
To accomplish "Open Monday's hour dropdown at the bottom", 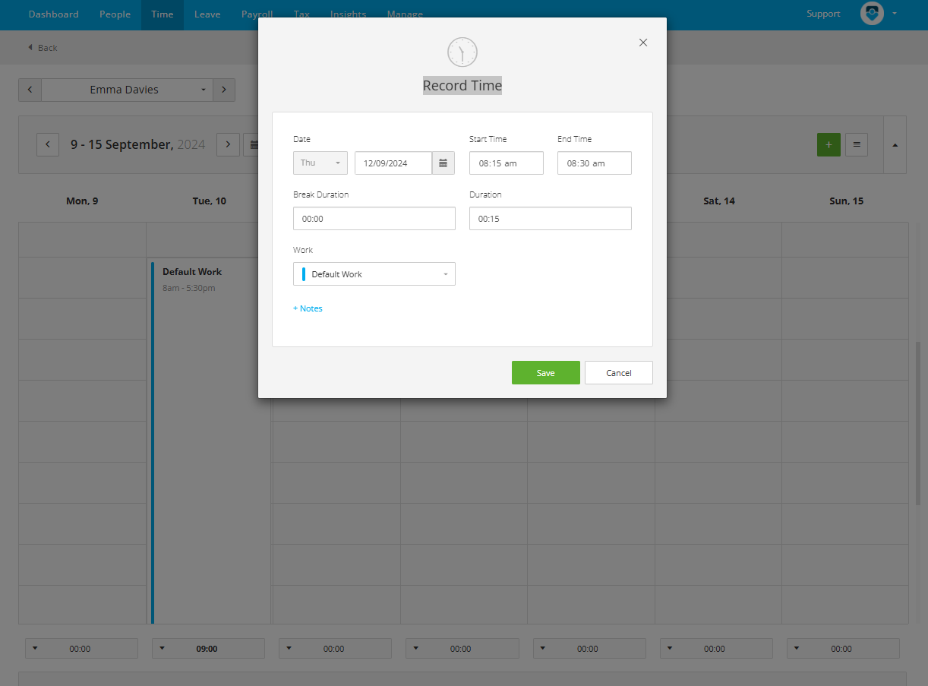I will tap(34, 648).
